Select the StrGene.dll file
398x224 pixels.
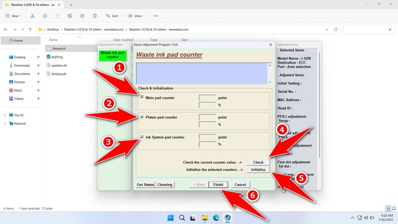59,74
